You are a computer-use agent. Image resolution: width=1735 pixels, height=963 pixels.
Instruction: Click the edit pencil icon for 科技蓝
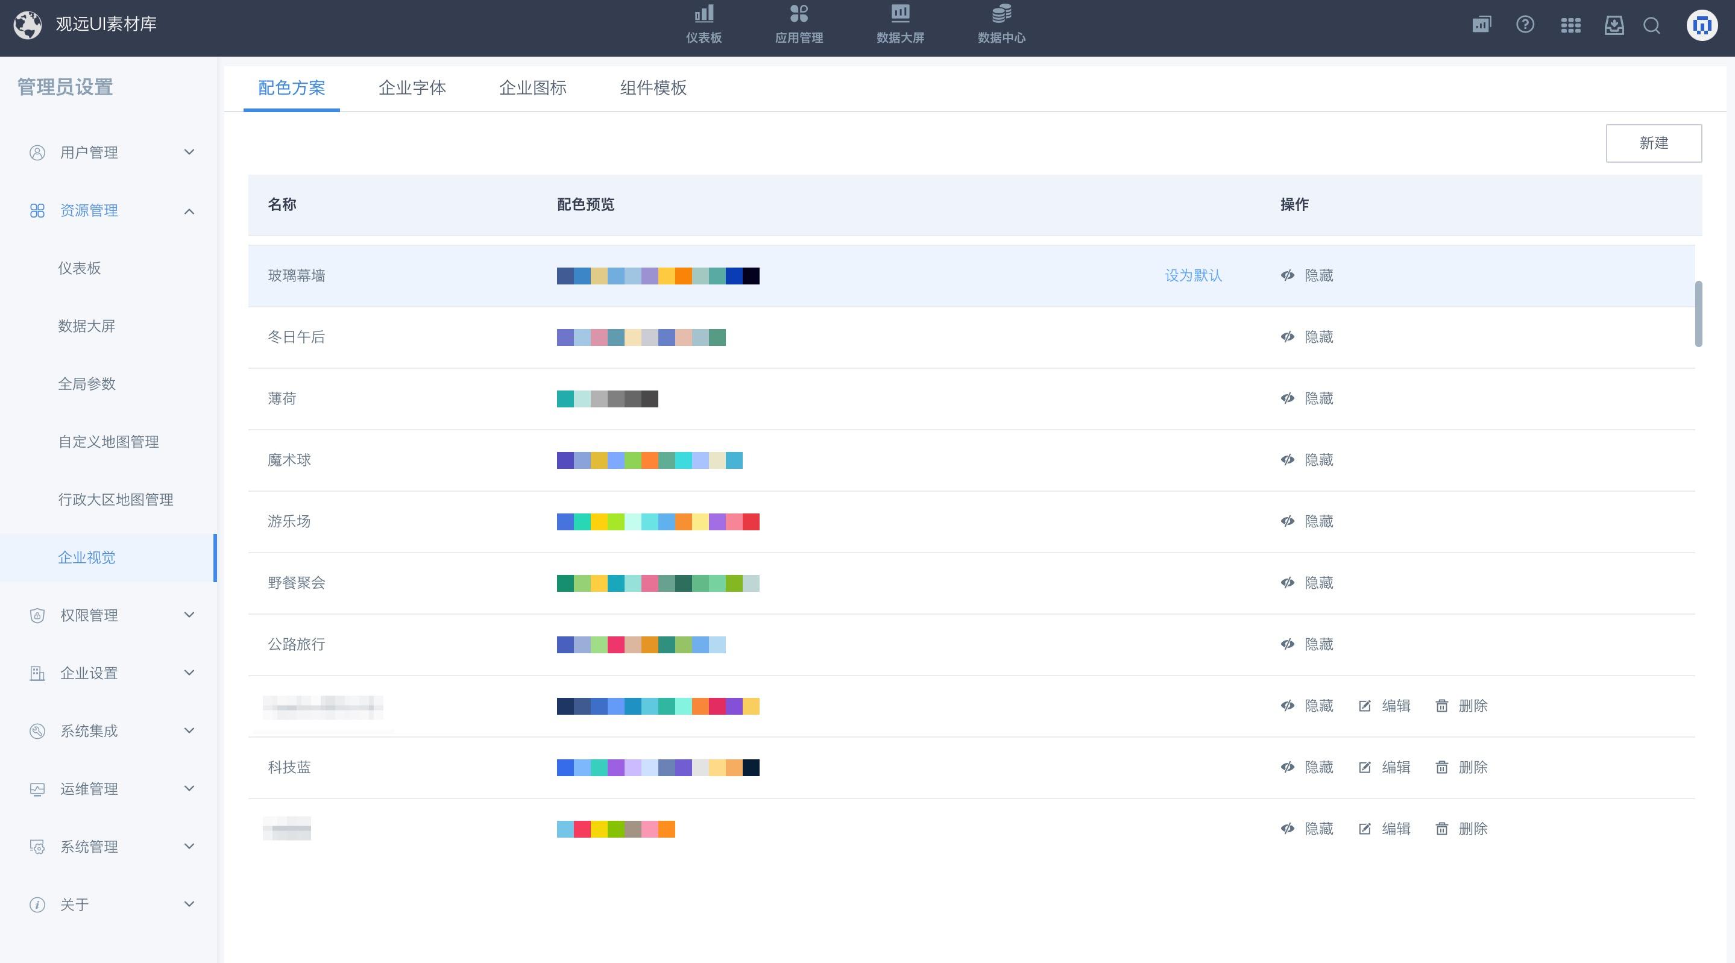1365,767
